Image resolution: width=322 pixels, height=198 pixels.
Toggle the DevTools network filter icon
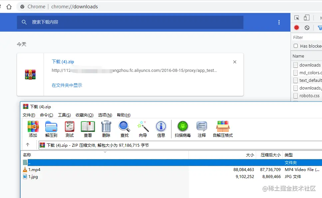320,28
